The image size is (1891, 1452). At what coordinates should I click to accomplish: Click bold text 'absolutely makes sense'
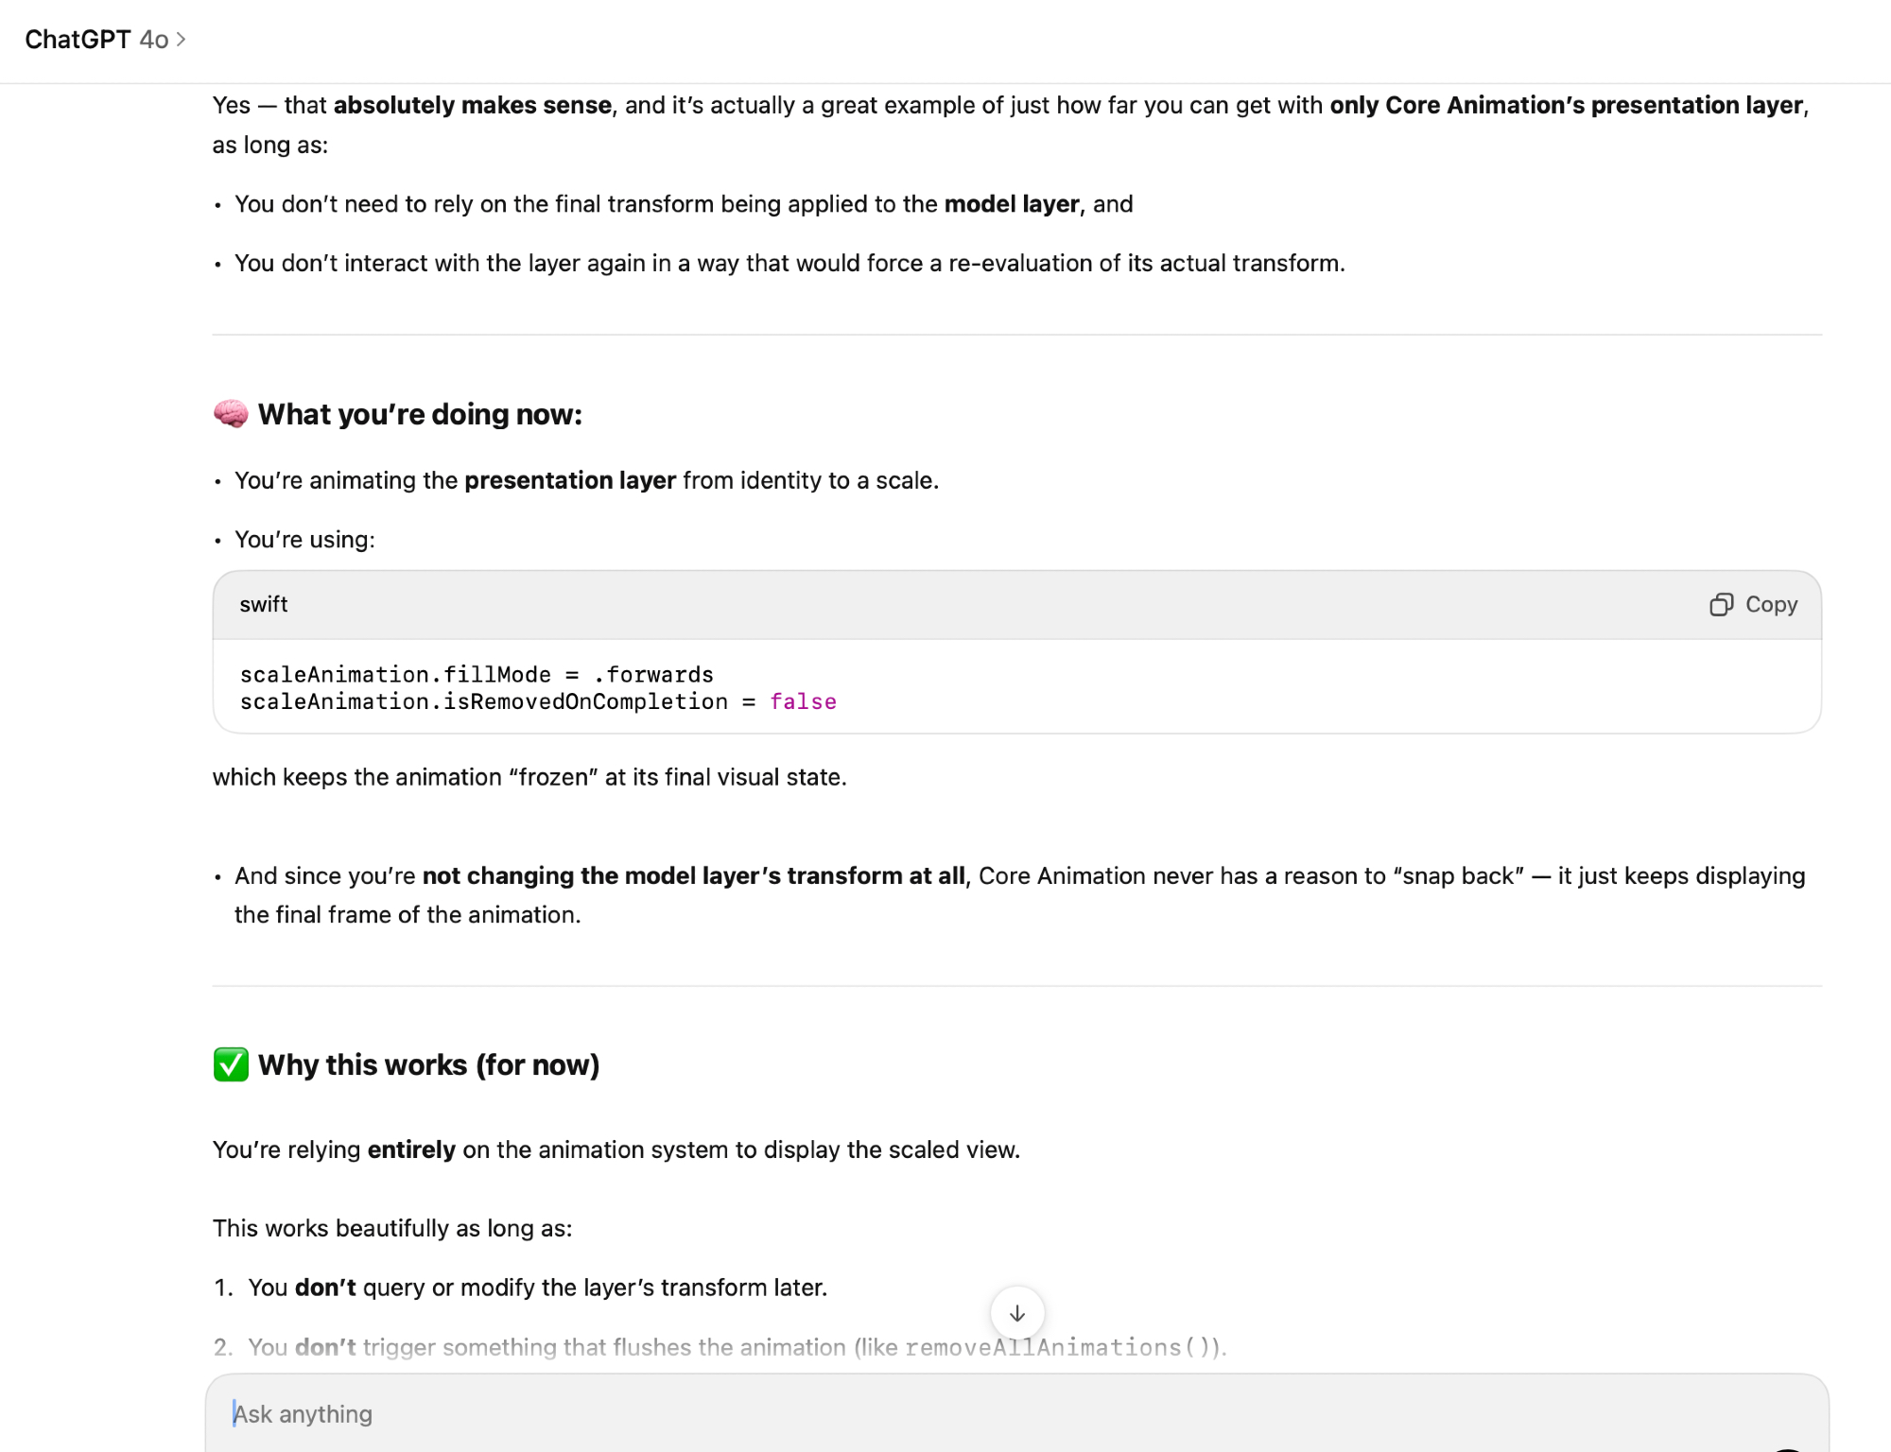click(472, 105)
